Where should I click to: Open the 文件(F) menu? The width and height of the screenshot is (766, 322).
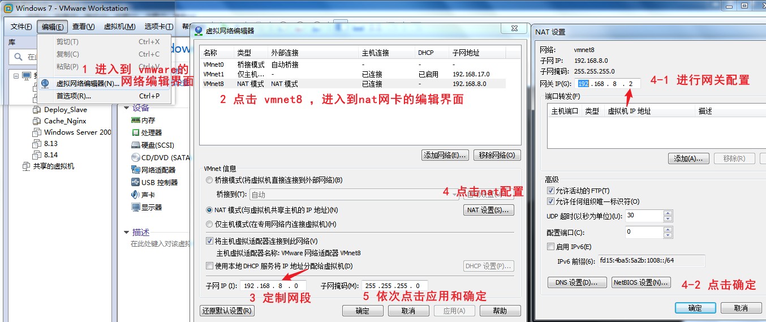tap(21, 27)
